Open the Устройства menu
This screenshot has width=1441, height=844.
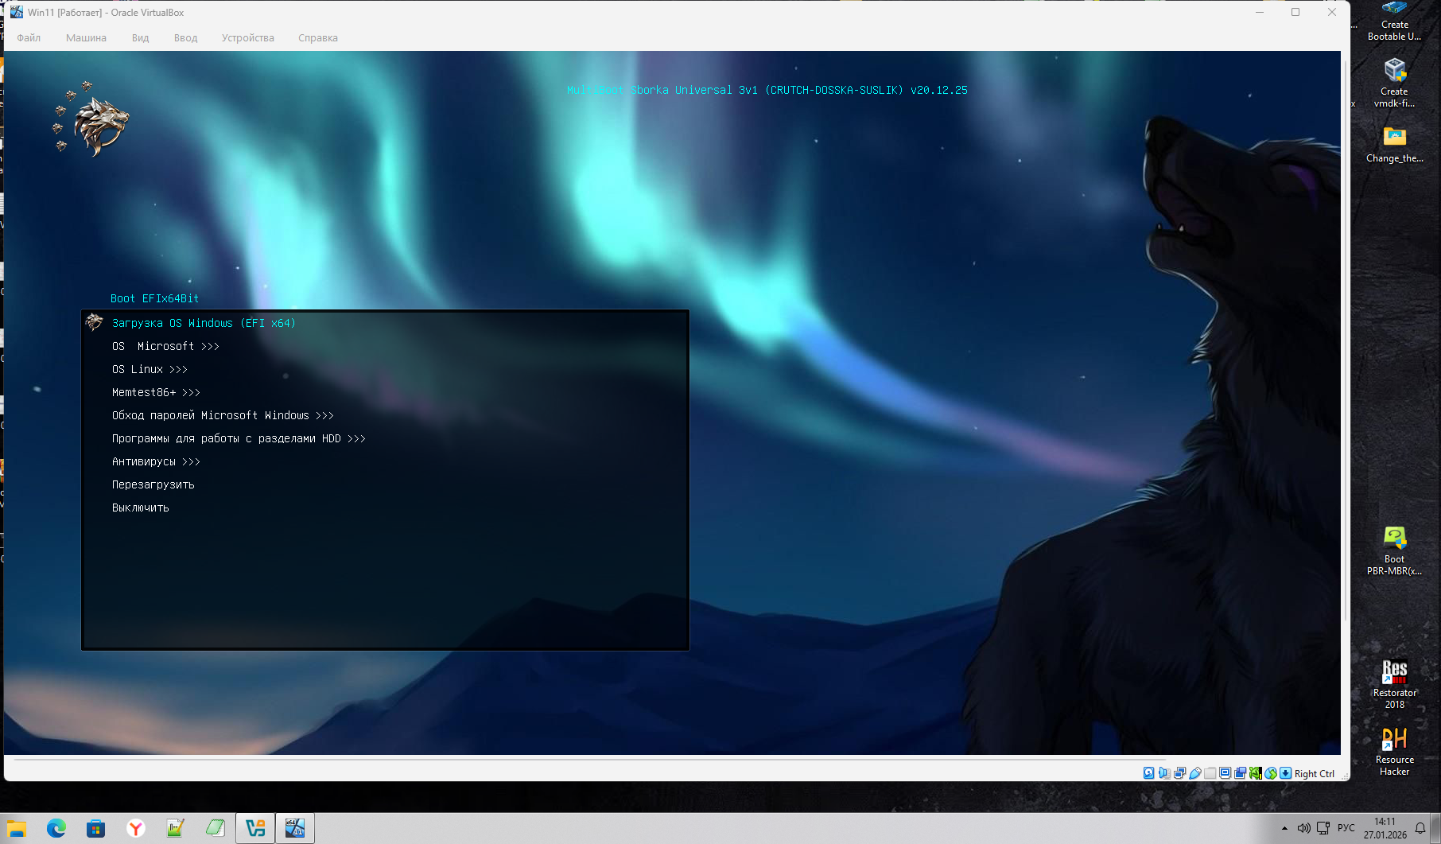pyautogui.click(x=248, y=38)
